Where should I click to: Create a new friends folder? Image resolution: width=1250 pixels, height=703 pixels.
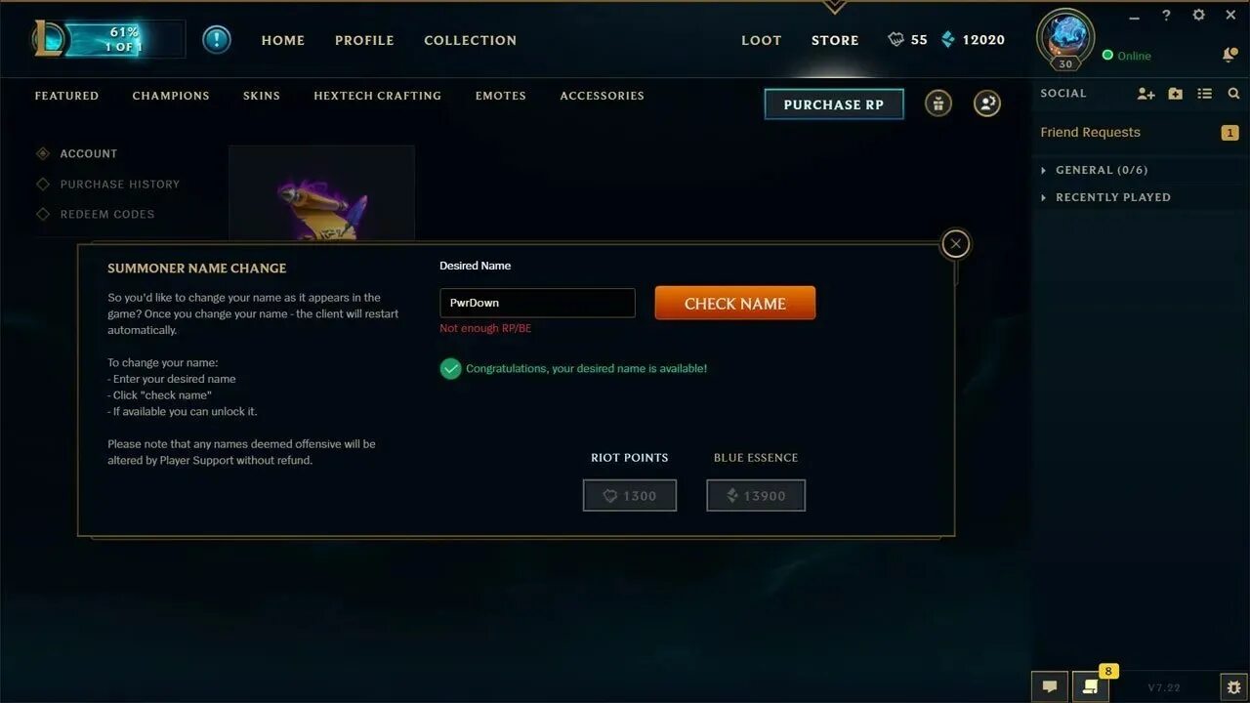pyautogui.click(x=1176, y=94)
